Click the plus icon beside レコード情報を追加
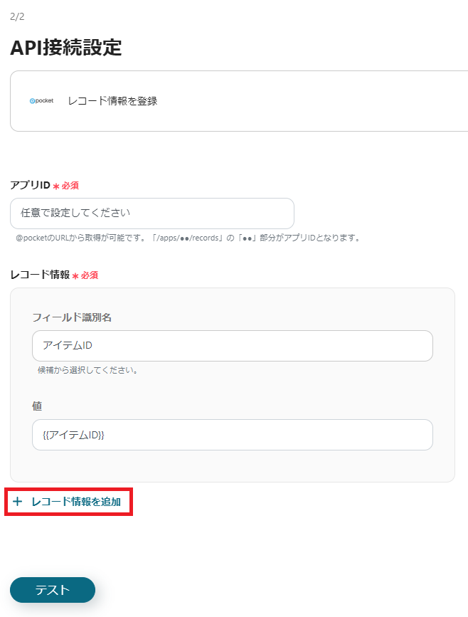This screenshot has height=617, width=468. (17, 502)
